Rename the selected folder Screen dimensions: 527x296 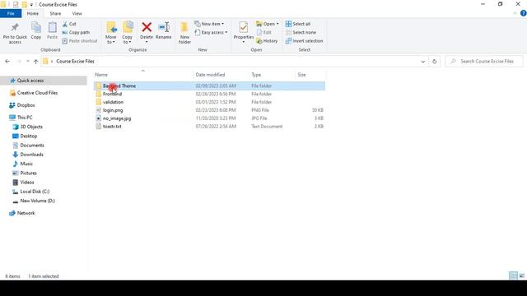pos(164,31)
